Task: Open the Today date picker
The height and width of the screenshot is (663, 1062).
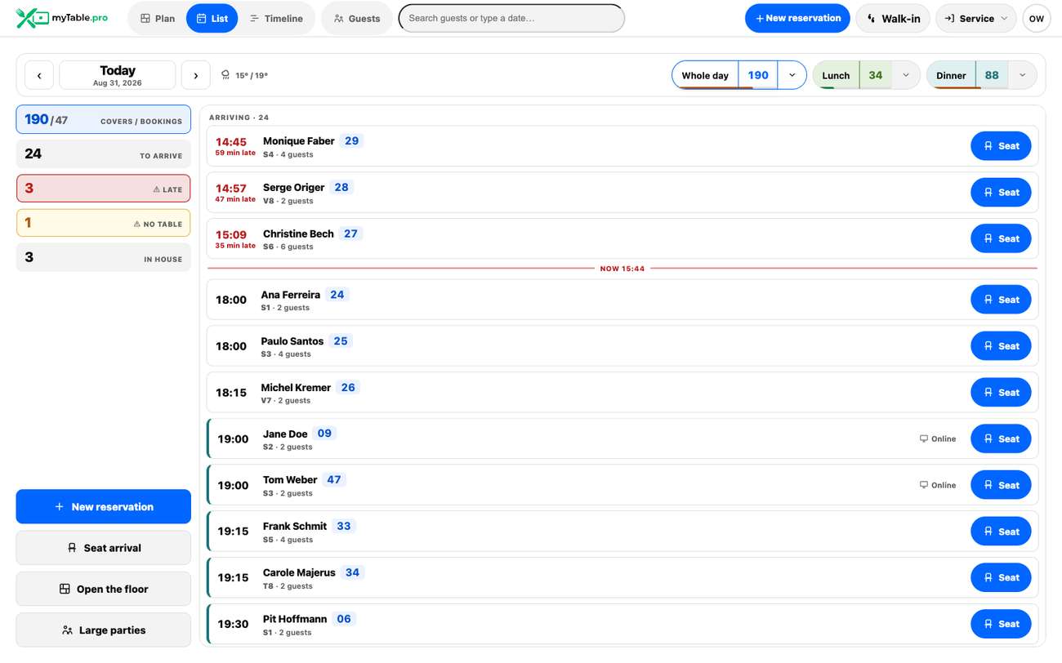Action: coord(118,75)
